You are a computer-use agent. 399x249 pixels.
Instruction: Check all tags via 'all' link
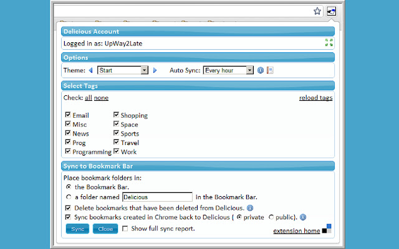pos(89,98)
